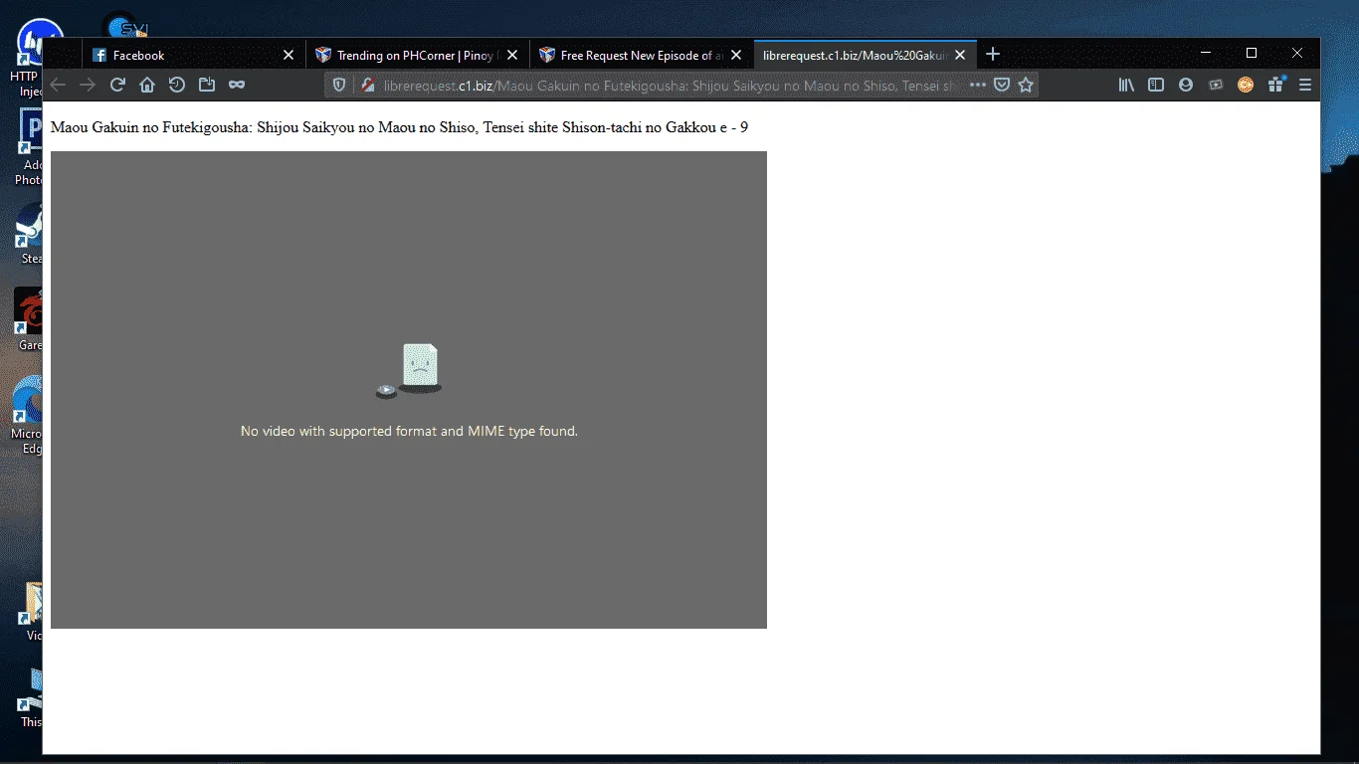The width and height of the screenshot is (1359, 764).
Task: Open Firefox Account icon
Action: pyautogui.click(x=1186, y=86)
